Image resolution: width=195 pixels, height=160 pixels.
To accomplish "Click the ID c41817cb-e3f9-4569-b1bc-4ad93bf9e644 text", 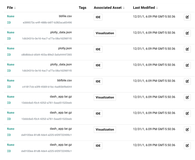I will 47,87.
